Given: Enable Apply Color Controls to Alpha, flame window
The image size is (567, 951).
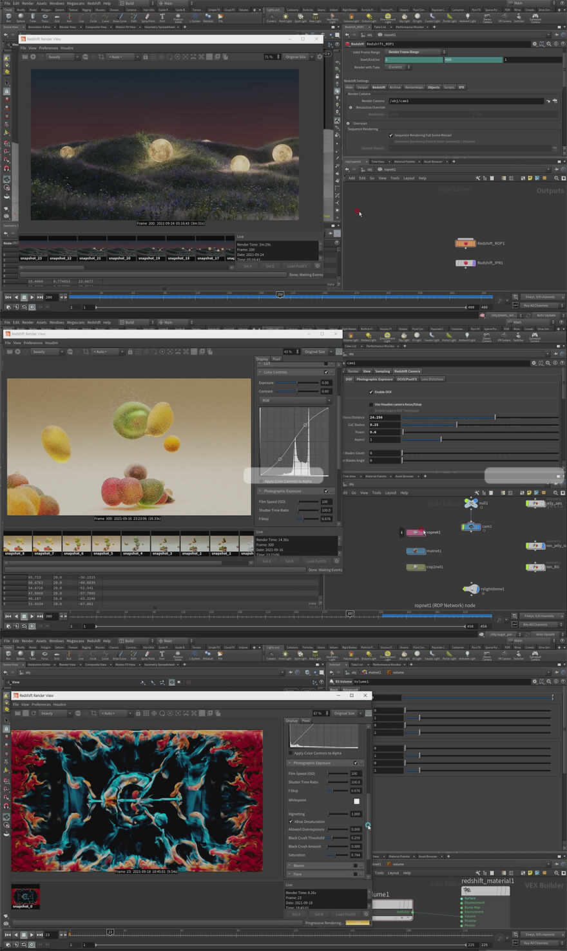Looking at the screenshot, I should pyautogui.click(x=291, y=753).
